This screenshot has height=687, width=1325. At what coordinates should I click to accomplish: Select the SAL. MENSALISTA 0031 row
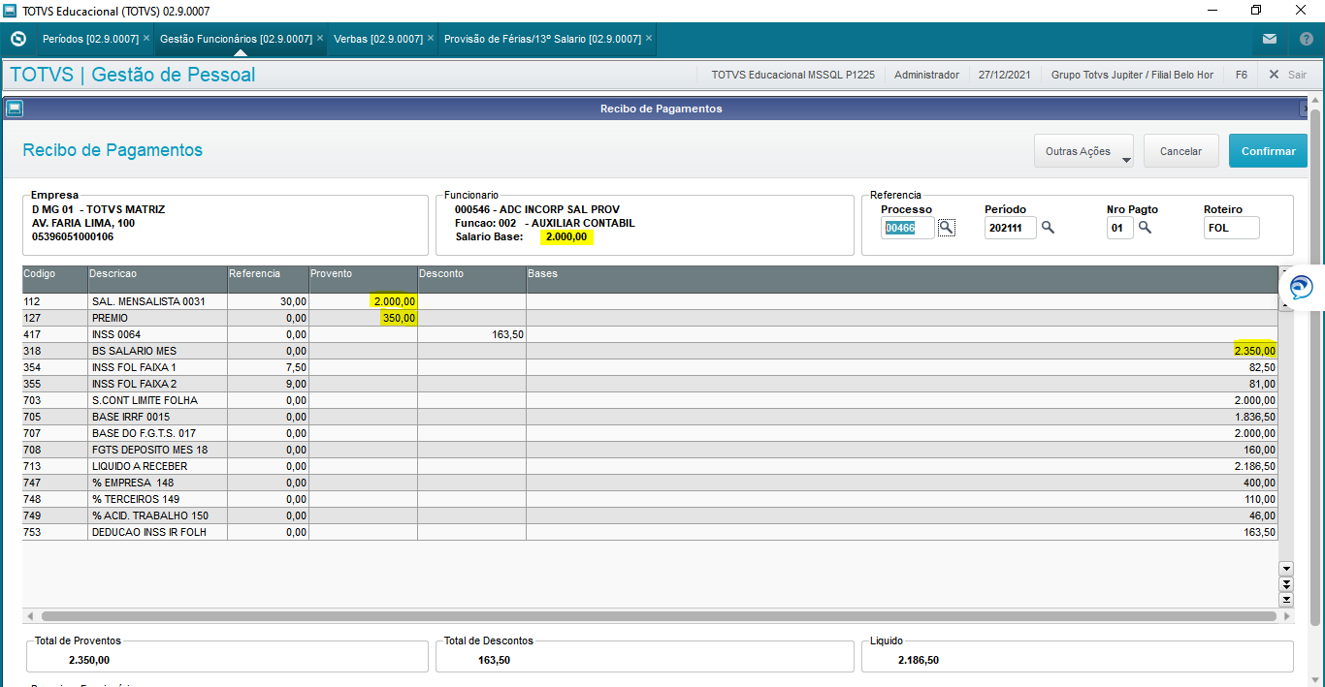coord(650,301)
